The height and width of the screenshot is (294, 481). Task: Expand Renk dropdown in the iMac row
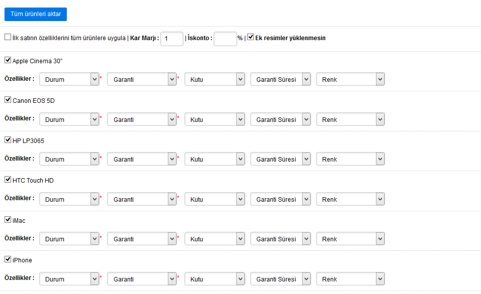(350, 239)
